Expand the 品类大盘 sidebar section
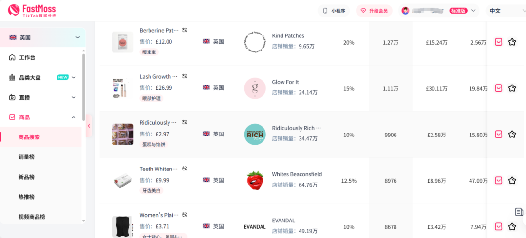The width and height of the screenshot is (526, 238). coord(74,77)
